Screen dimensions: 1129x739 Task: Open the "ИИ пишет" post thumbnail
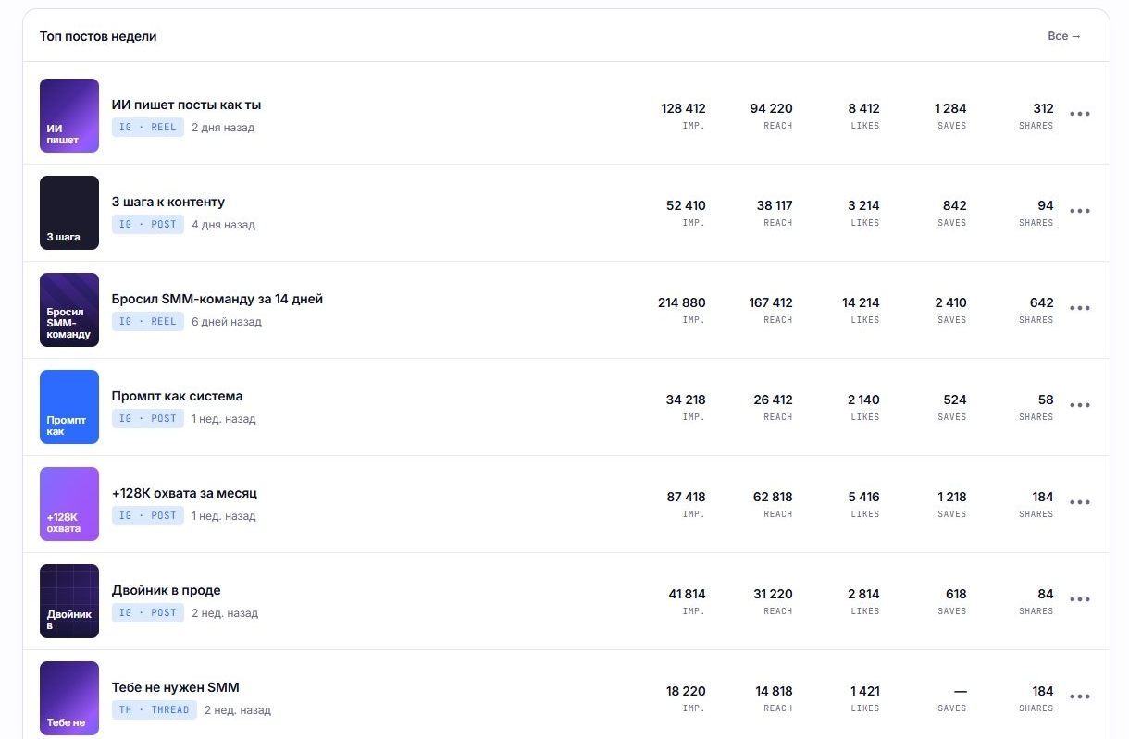tap(69, 116)
